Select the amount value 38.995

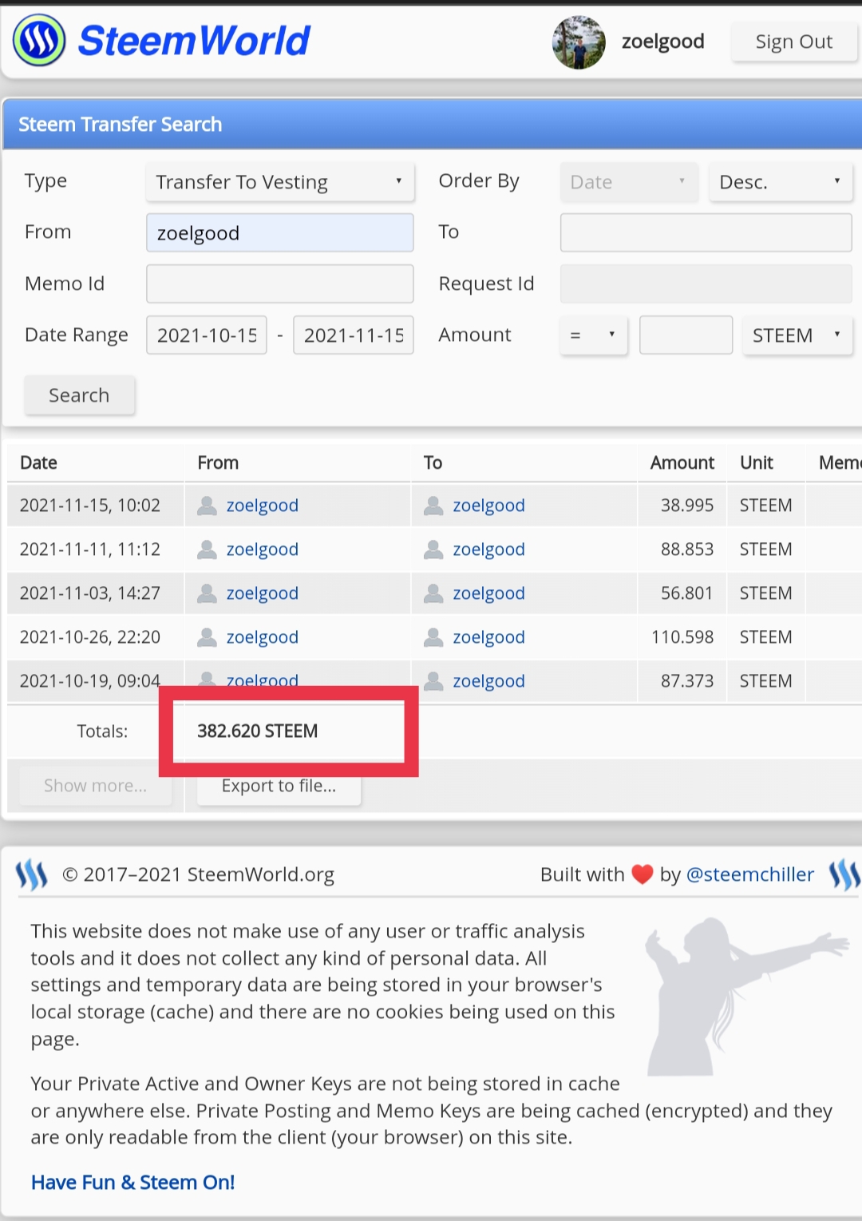click(x=687, y=505)
